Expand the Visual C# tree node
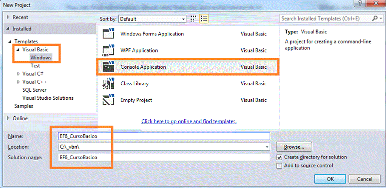 pyautogui.click(x=18, y=74)
